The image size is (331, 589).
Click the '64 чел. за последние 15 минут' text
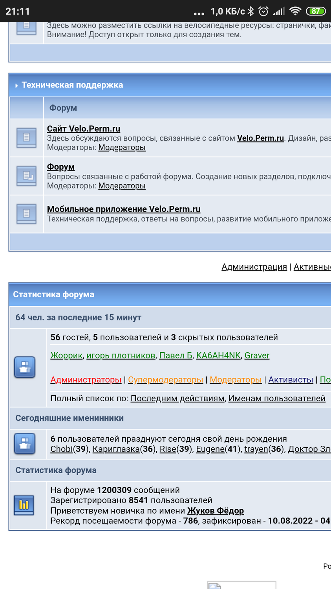tap(78, 317)
